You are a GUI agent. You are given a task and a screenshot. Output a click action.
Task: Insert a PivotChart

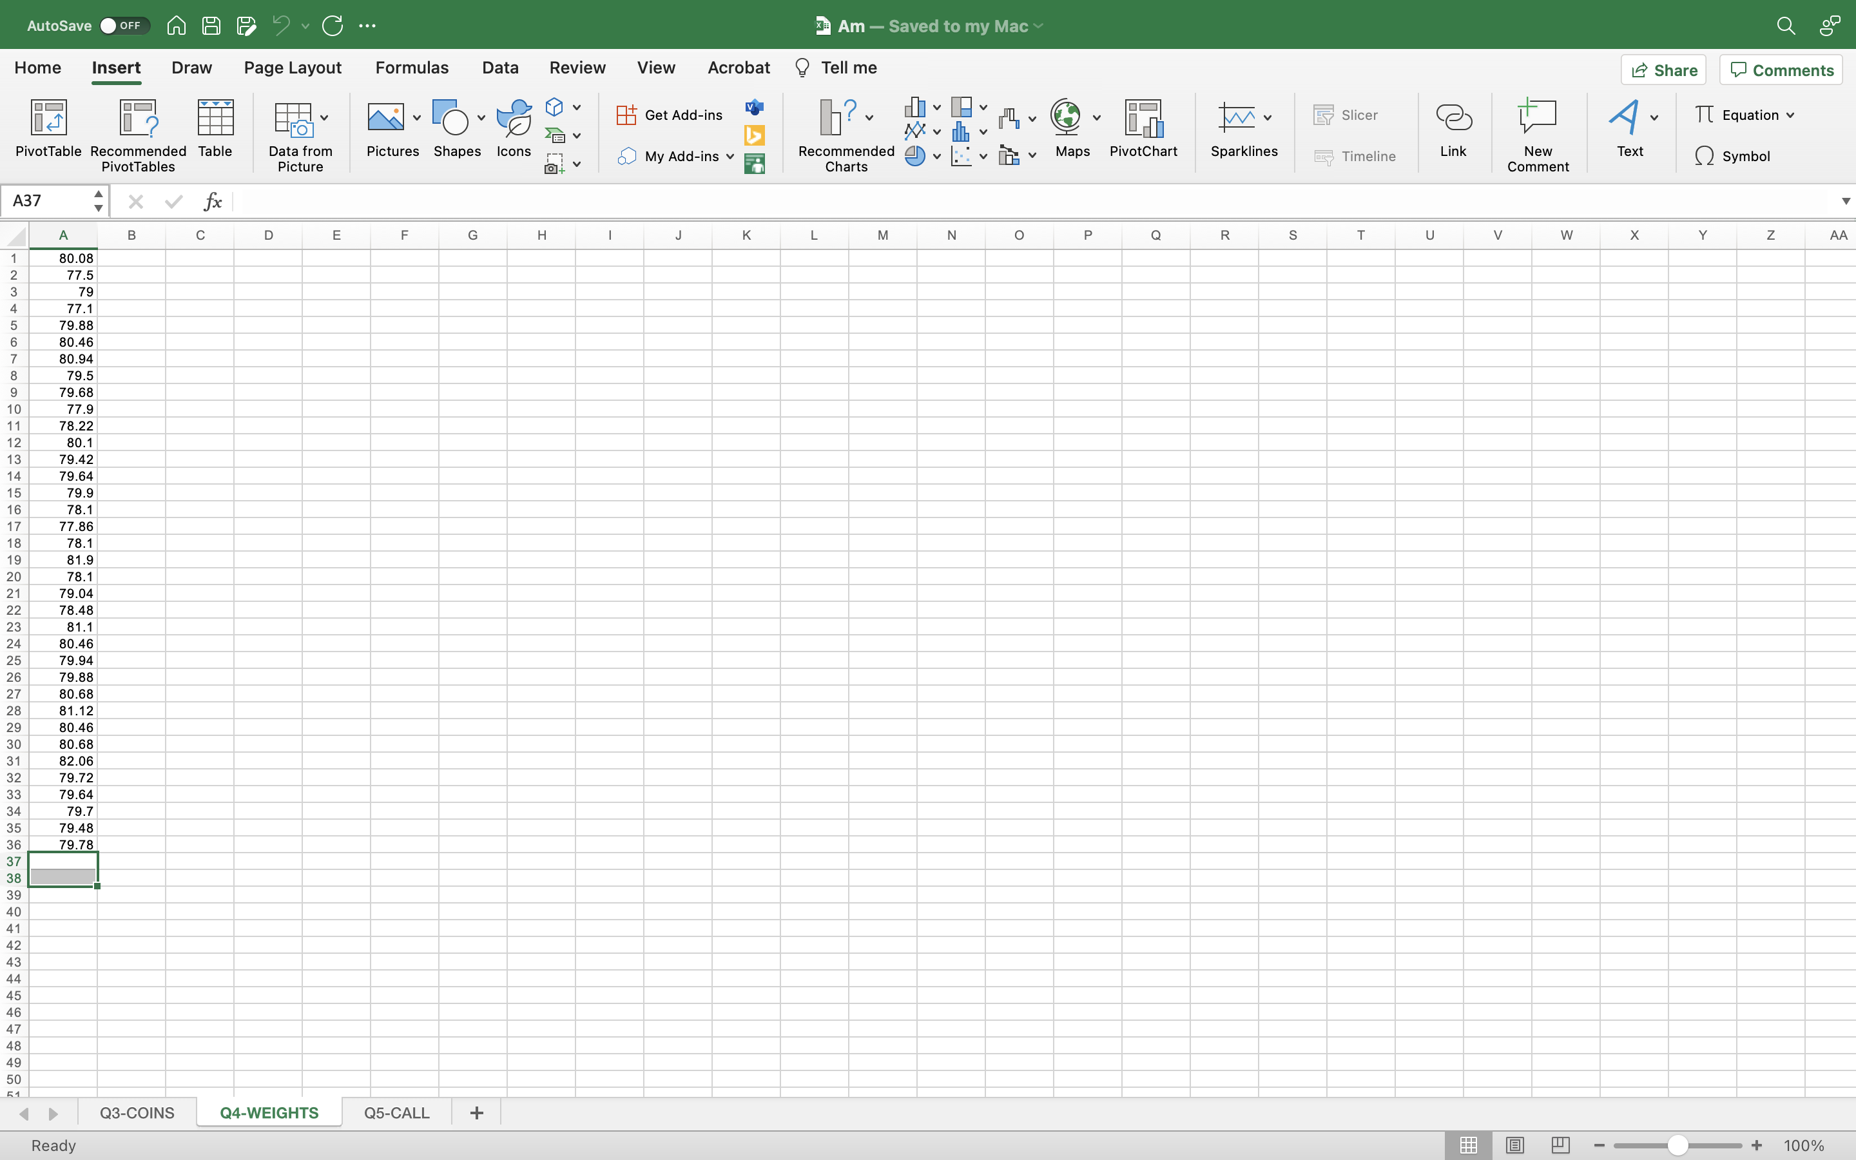click(x=1143, y=119)
